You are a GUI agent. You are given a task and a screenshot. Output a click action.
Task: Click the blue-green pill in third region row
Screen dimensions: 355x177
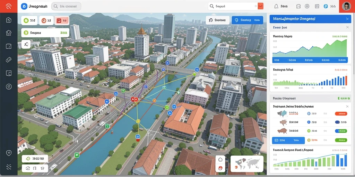(x=341, y=131)
